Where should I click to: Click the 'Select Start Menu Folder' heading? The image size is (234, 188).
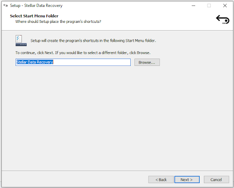click(x=34, y=16)
